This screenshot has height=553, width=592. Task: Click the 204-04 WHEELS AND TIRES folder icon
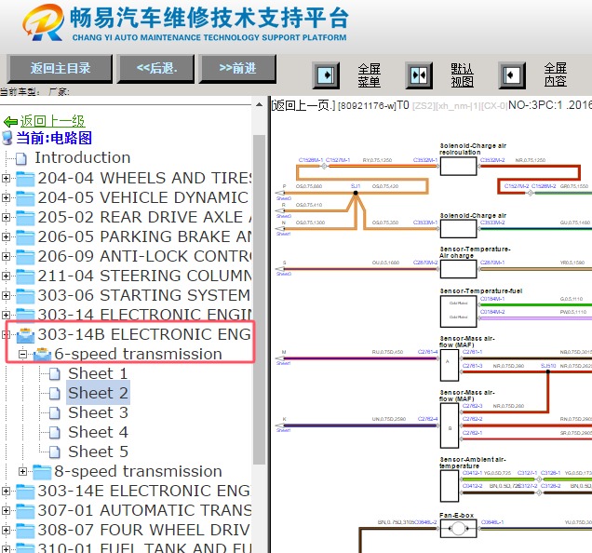[x=25, y=179]
